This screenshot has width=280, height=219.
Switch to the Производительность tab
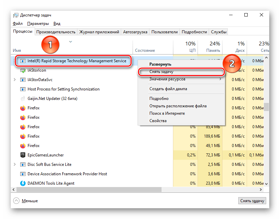click(x=56, y=32)
